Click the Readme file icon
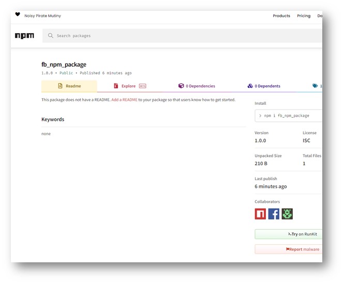This screenshot has width=344, height=284. (60, 86)
